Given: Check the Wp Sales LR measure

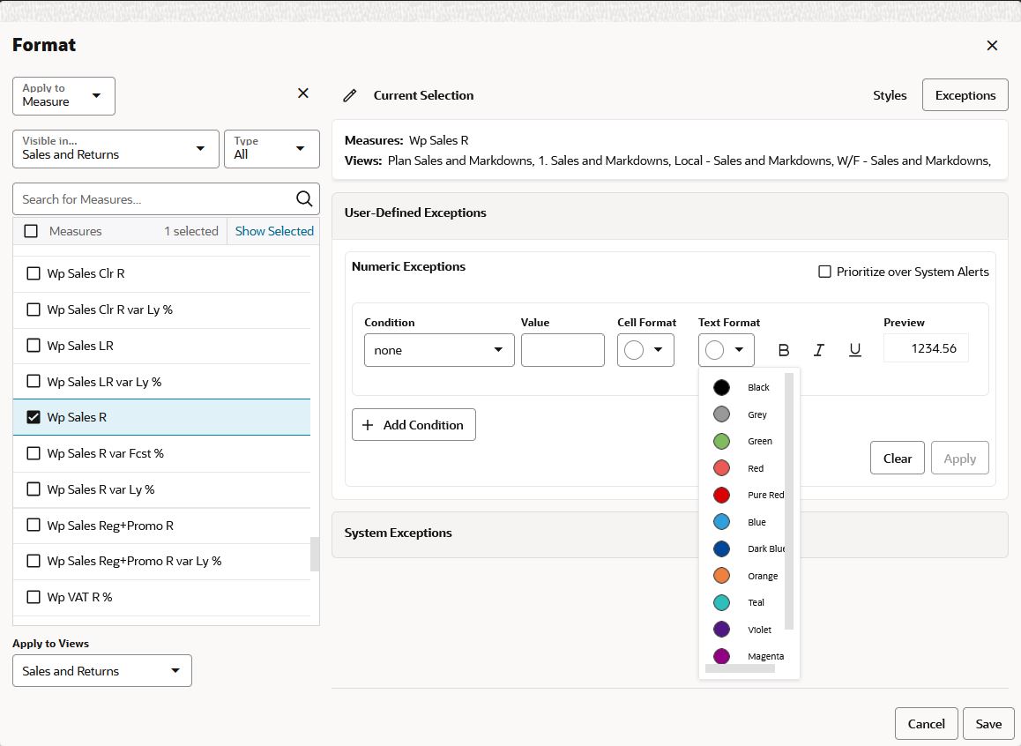Looking at the screenshot, I should click(x=34, y=346).
